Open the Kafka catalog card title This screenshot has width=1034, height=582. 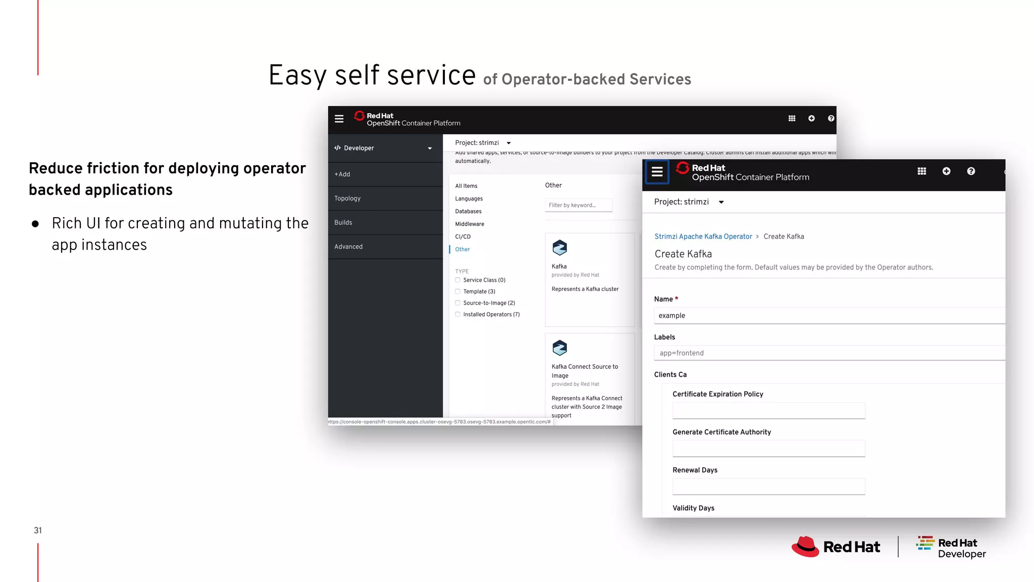pos(559,266)
